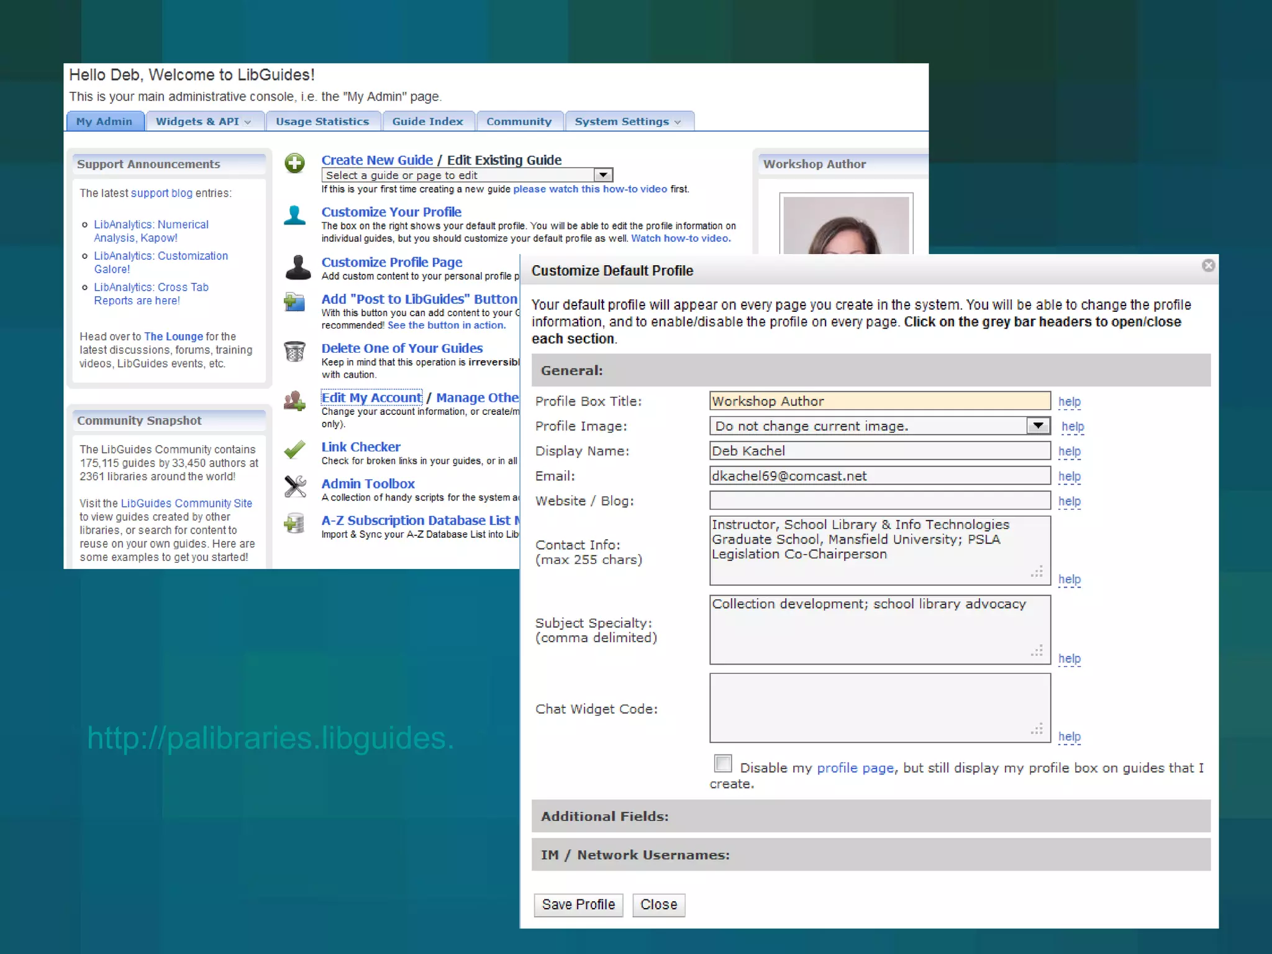Click the trash can Delete Guides icon
This screenshot has width=1272, height=954.
click(x=294, y=352)
